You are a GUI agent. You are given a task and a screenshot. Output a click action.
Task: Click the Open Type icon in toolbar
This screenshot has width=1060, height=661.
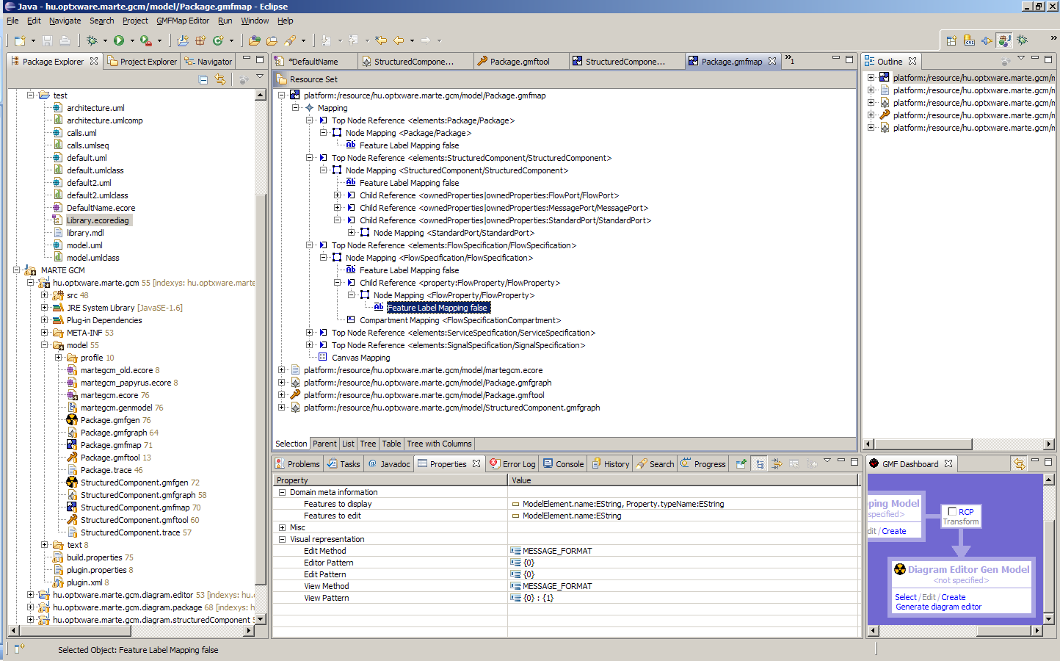click(255, 40)
